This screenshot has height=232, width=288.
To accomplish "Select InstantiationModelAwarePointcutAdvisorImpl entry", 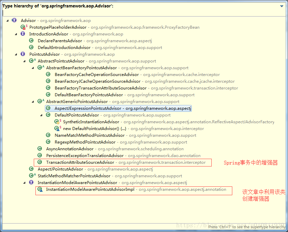I will click(x=136, y=189).
